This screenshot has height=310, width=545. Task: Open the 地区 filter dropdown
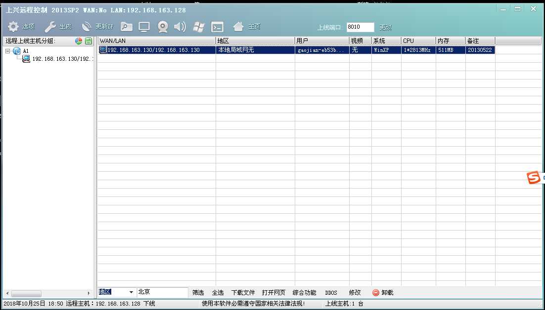coord(131,292)
